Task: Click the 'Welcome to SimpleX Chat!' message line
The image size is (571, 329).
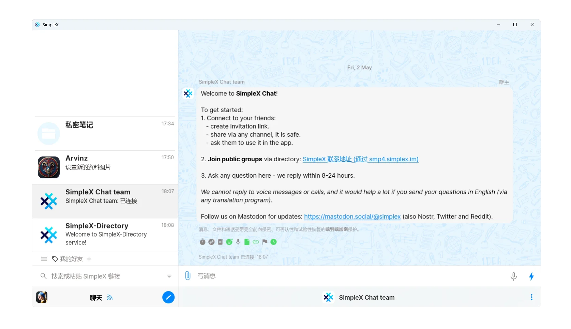Action: (239, 93)
